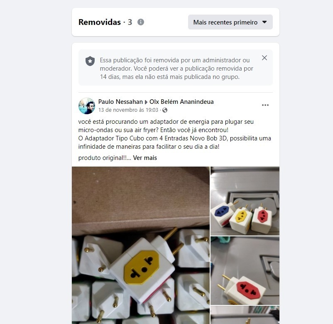This screenshot has height=324, width=333.
Task: Click the info icon next to Removidas
Action: [141, 22]
